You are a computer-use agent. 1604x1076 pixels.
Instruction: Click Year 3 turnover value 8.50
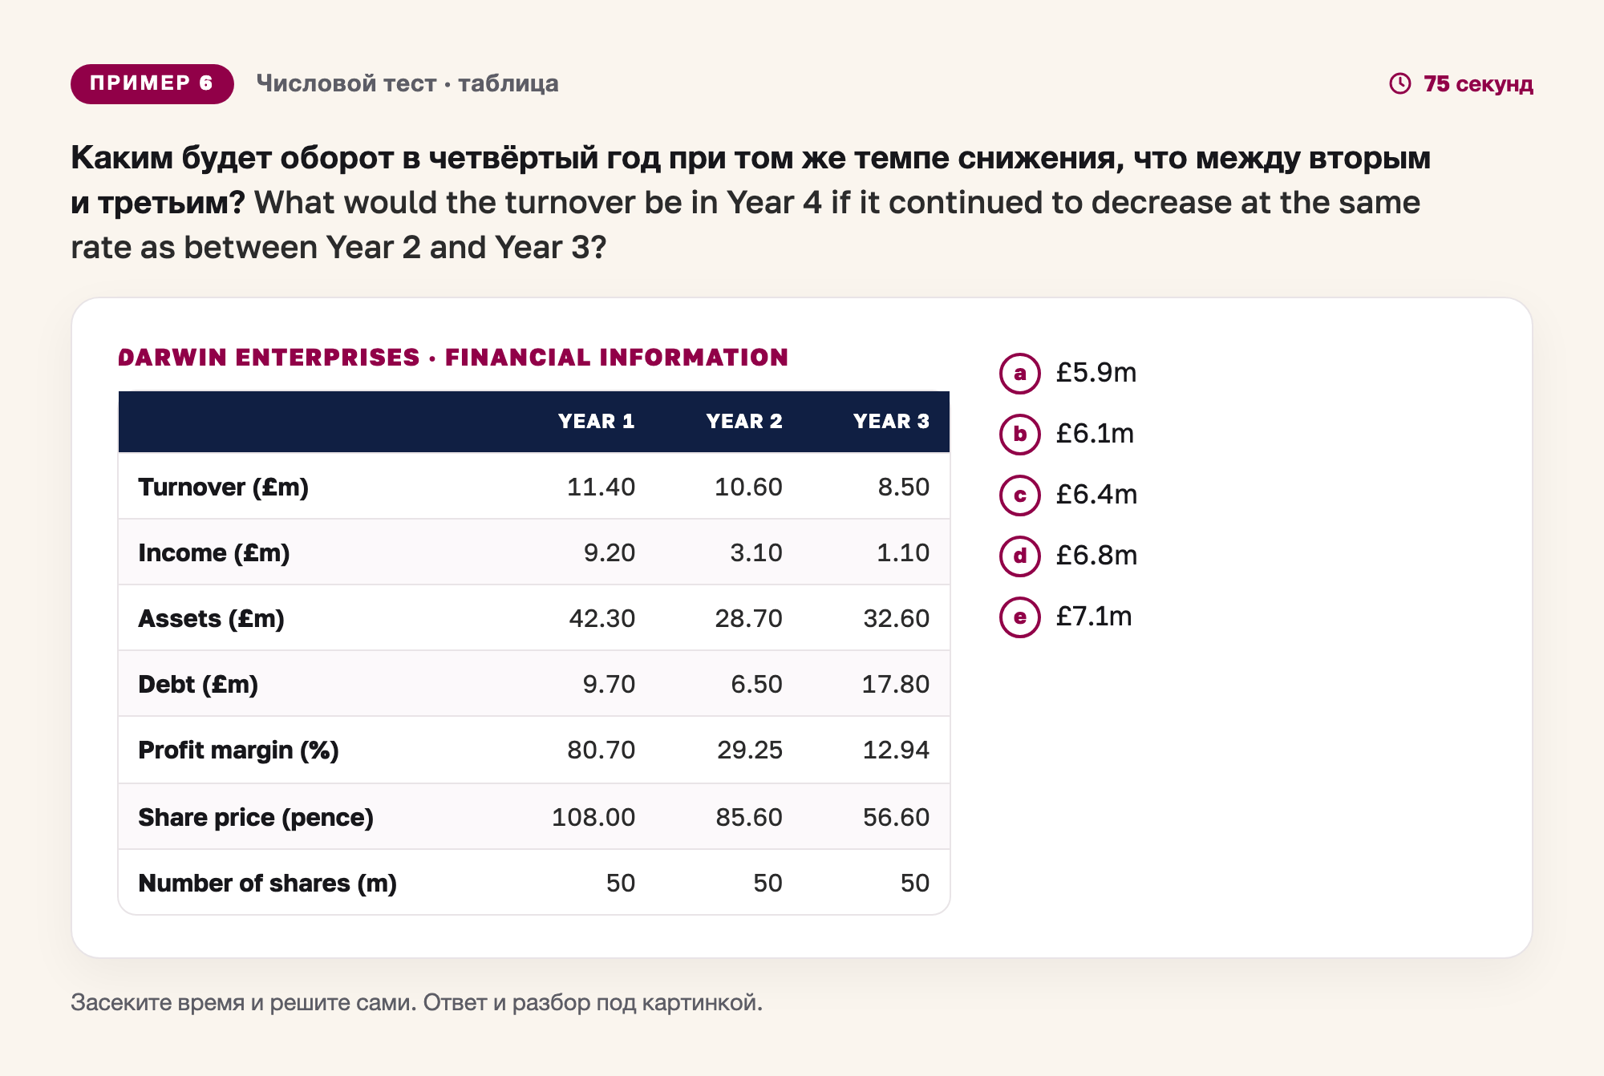tap(903, 487)
